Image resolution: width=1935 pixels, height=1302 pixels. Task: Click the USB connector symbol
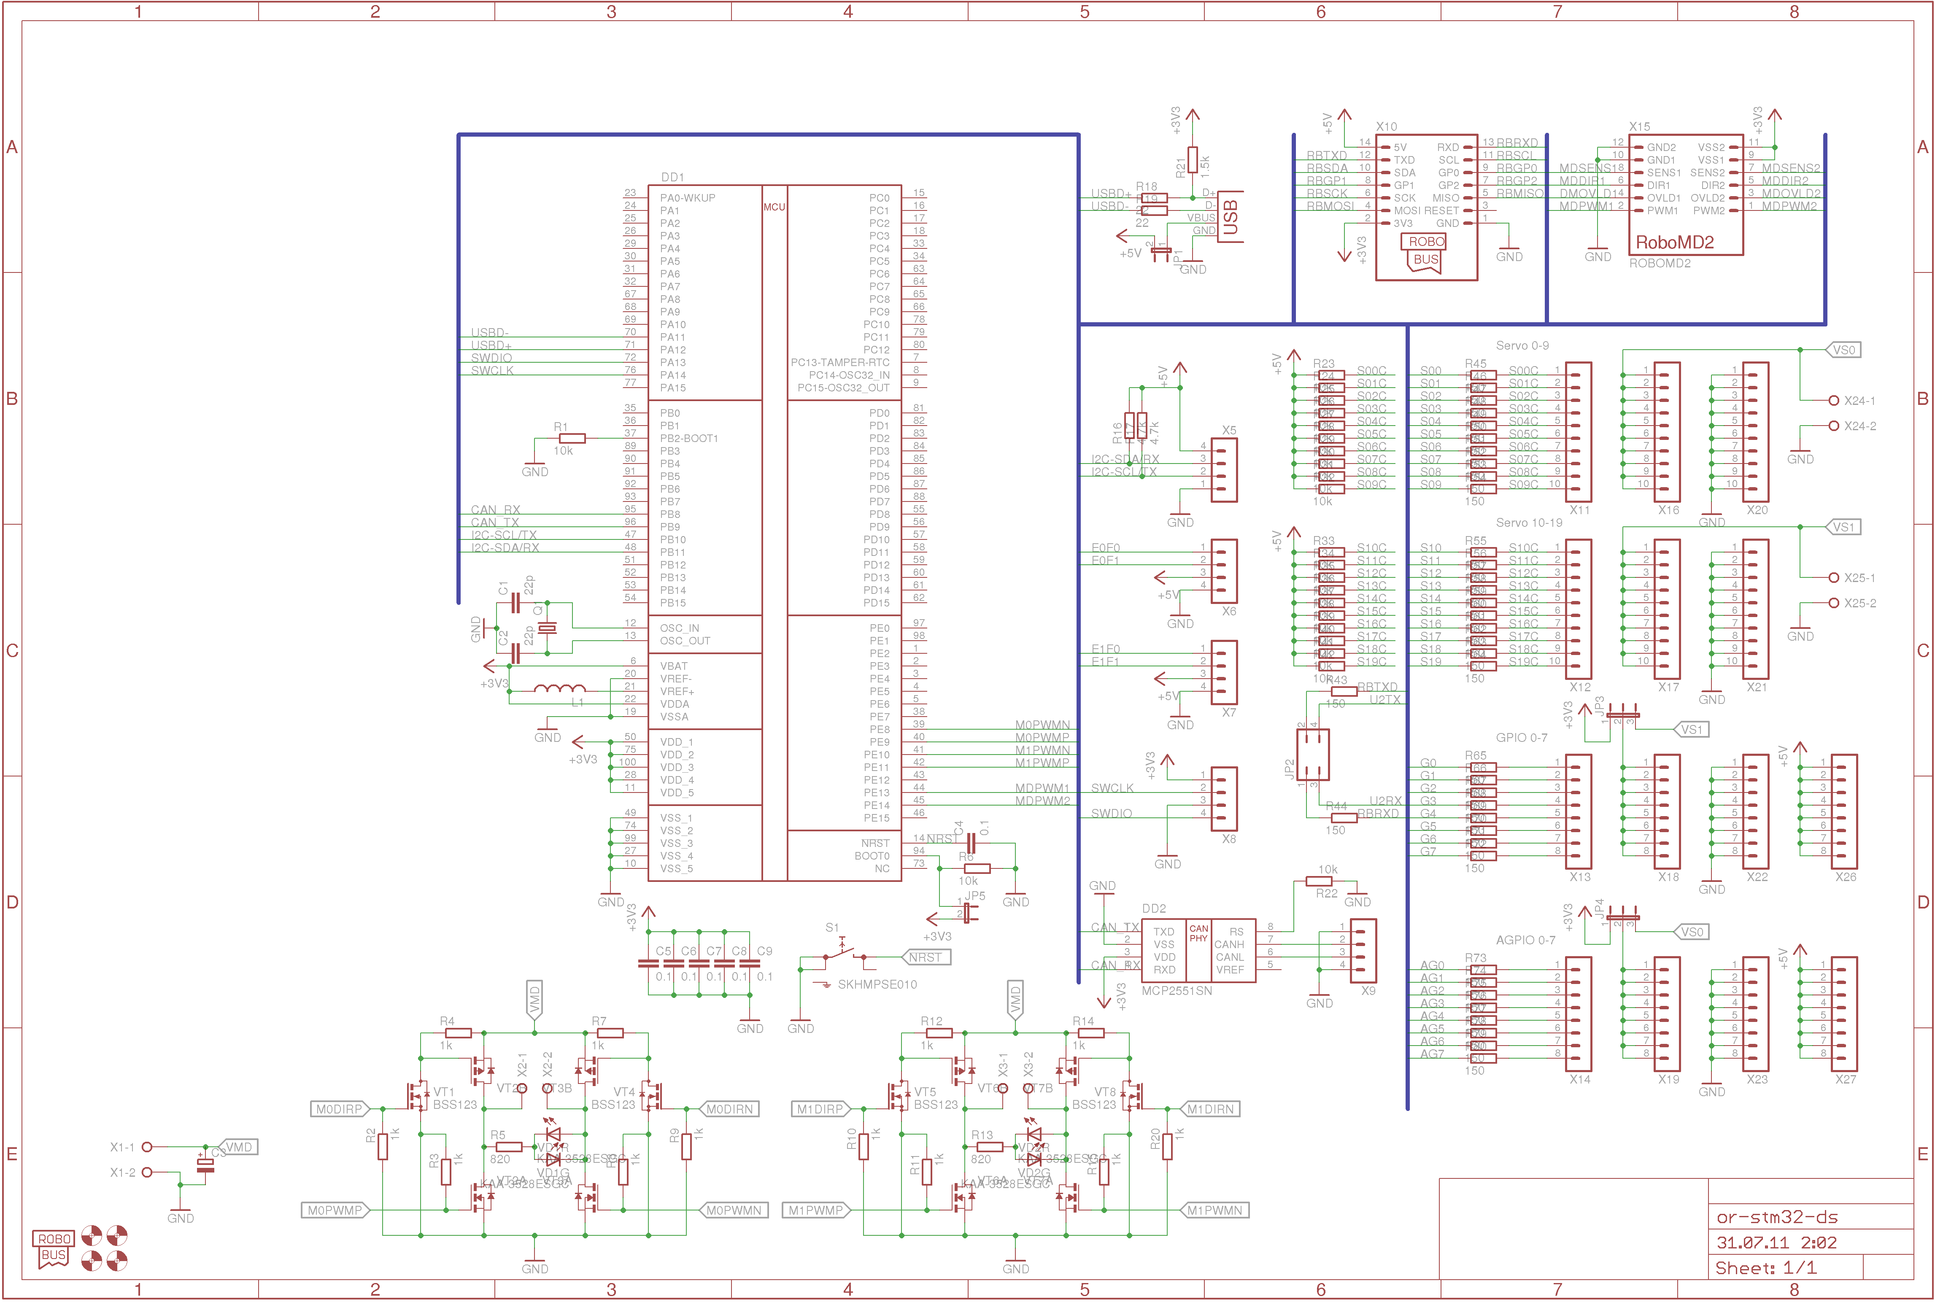1230,217
